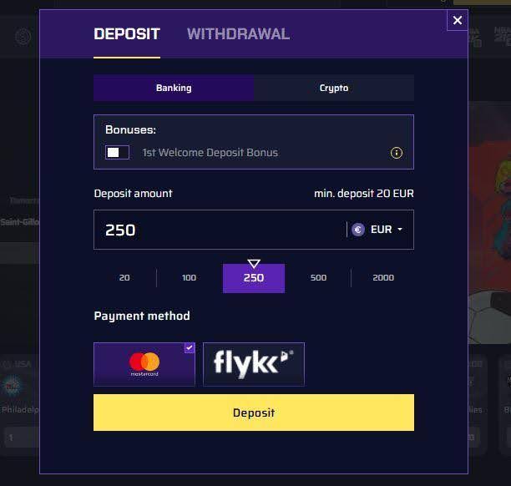
Task: Click the yellow Deposit button
Action: (x=254, y=413)
